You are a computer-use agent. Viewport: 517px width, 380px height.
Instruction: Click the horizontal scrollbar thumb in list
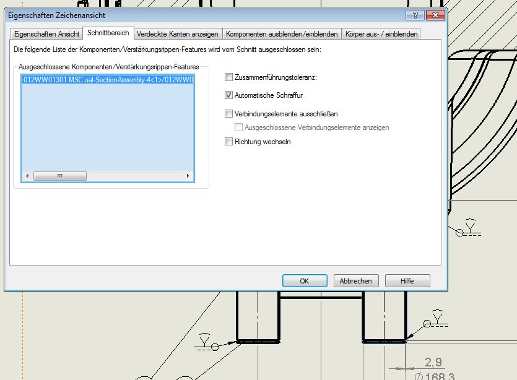pyautogui.click(x=59, y=176)
